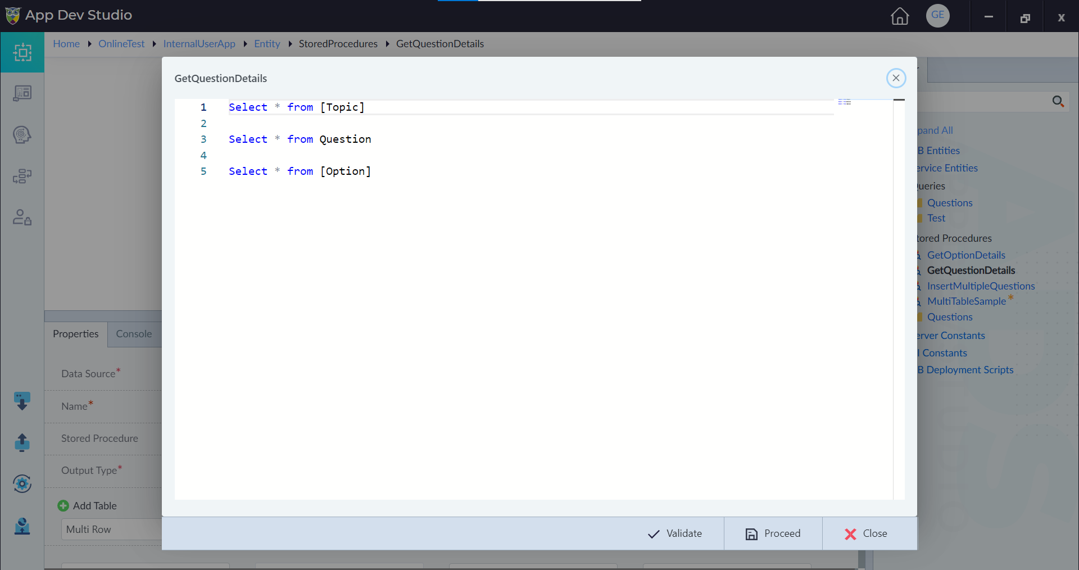This screenshot has height=570, width=1079.
Task: Click the download/import sidebar icon
Action: [22, 401]
